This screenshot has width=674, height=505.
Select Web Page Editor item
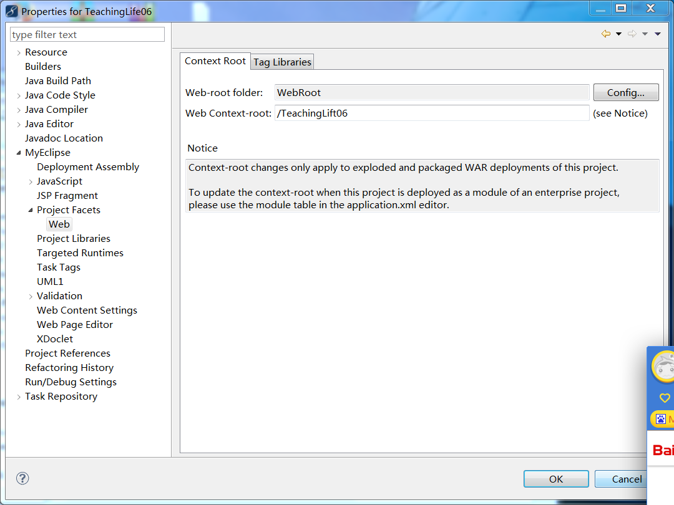tap(75, 325)
